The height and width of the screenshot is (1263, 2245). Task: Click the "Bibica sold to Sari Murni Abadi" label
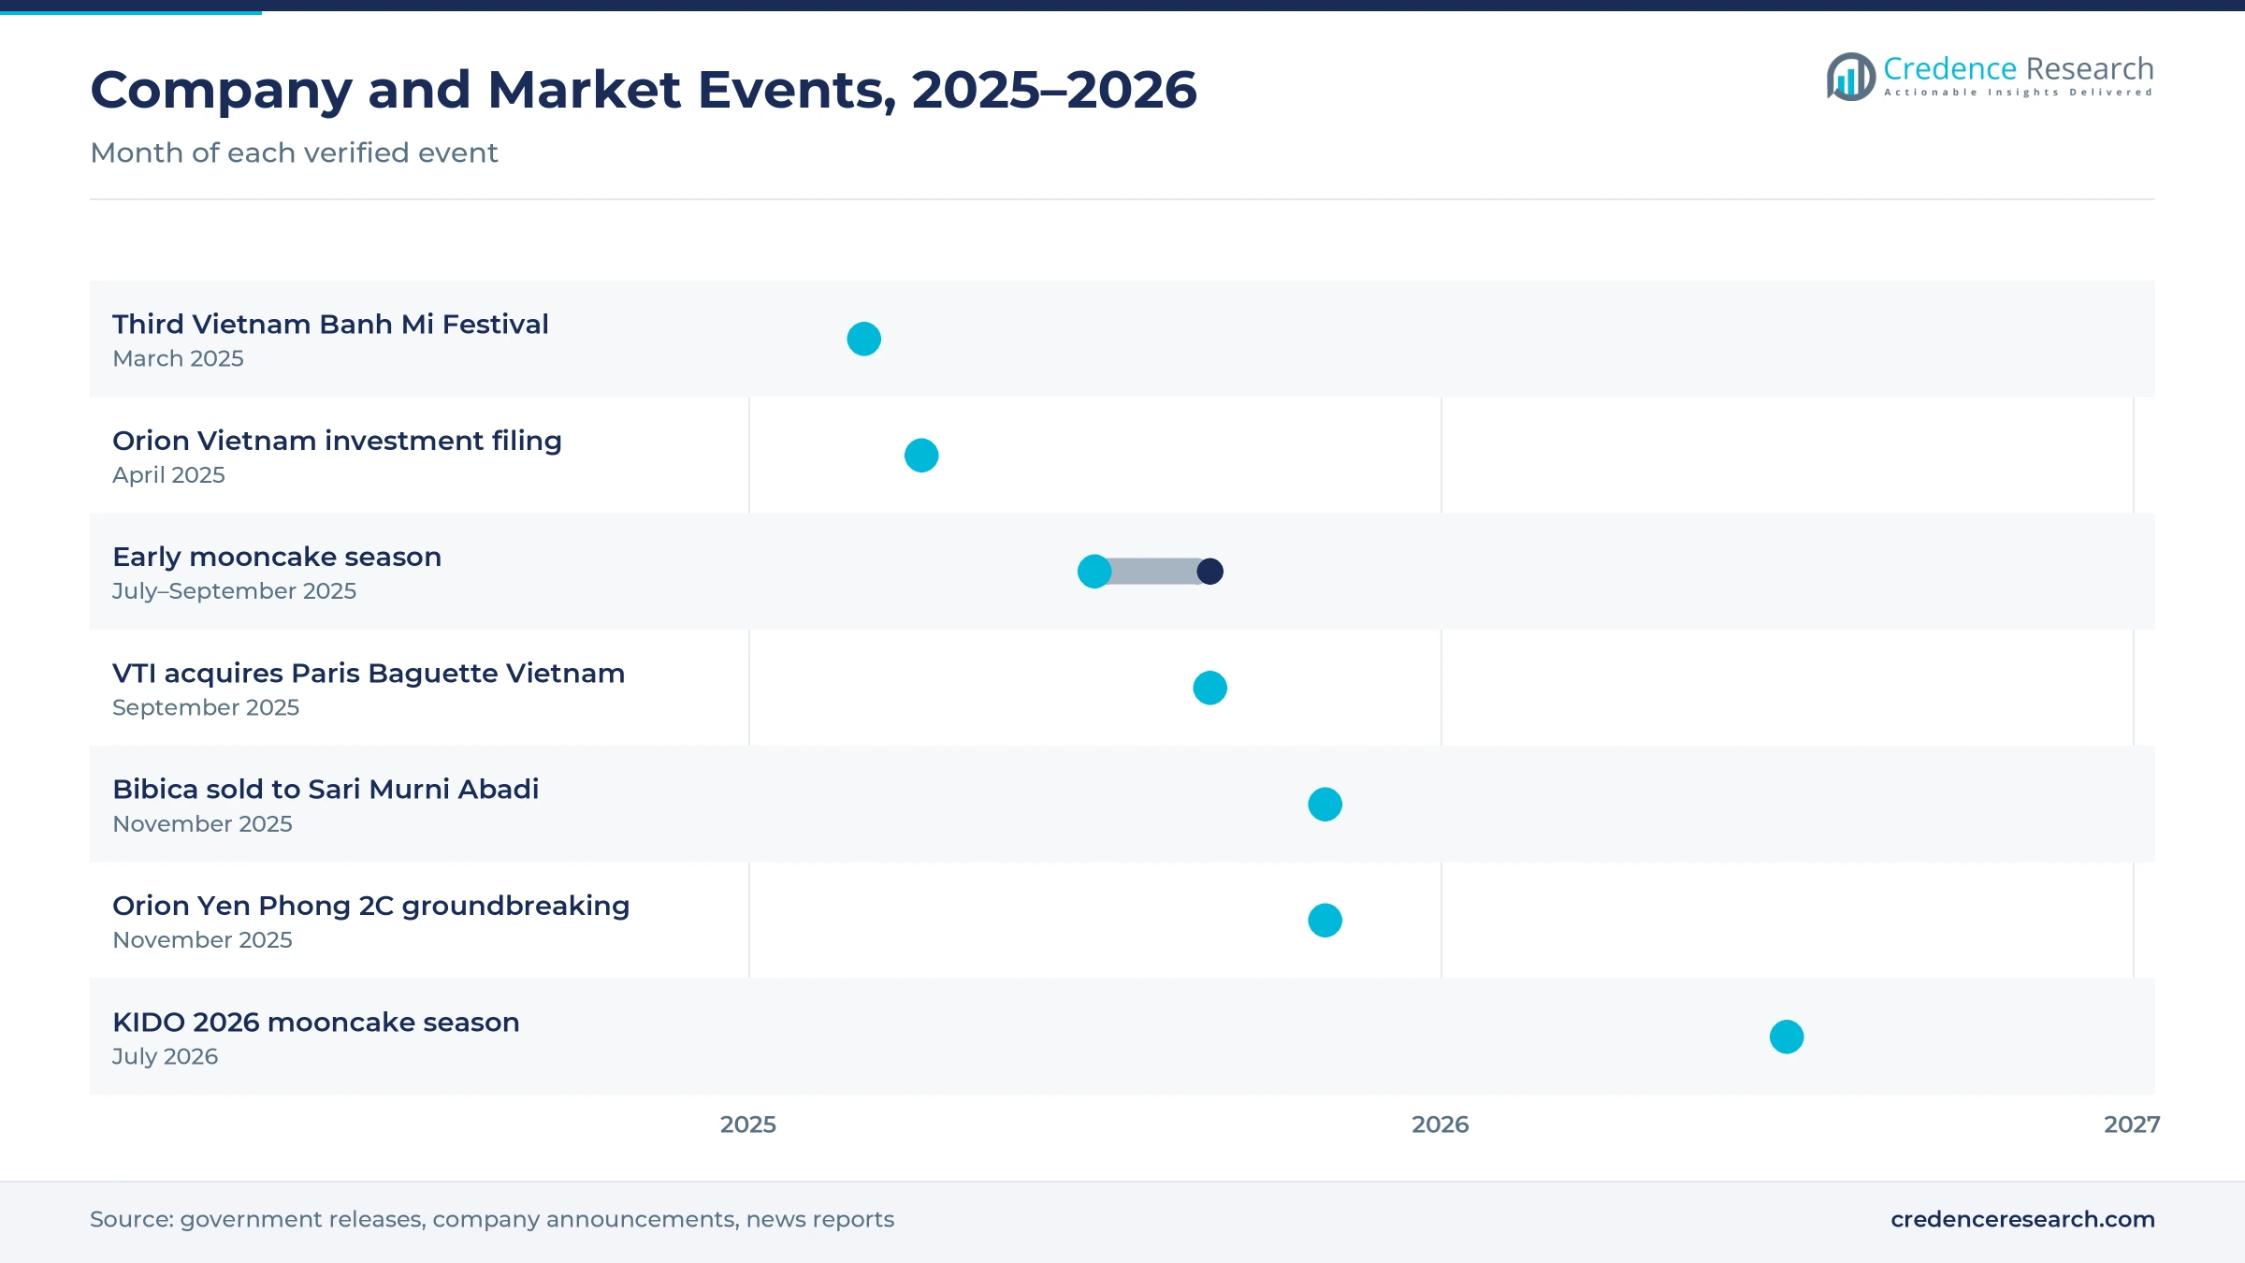coord(326,789)
